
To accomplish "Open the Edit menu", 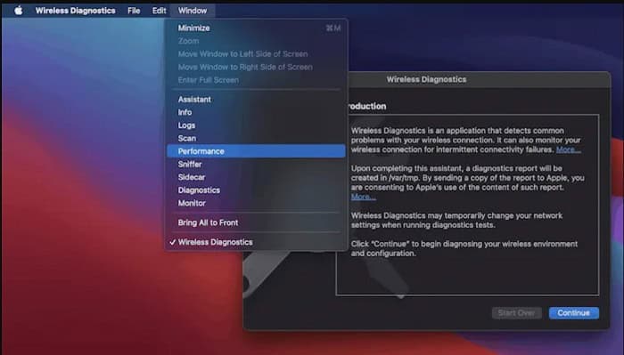I will [x=159, y=11].
